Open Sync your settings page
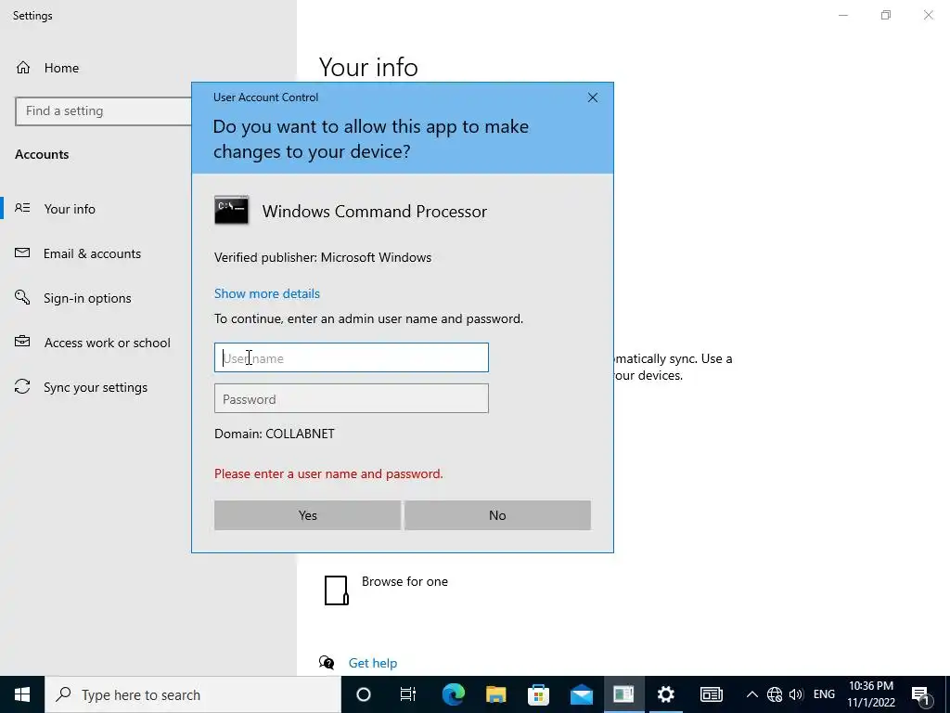Viewport: 950px width, 713px height. [x=96, y=387]
